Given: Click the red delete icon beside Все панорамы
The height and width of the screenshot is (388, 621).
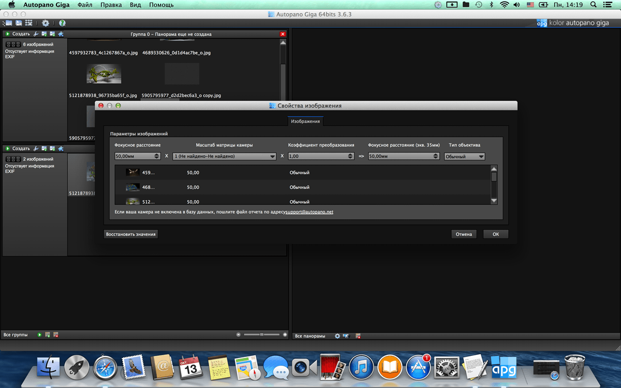Looking at the screenshot, I should [x=358, y=336].
